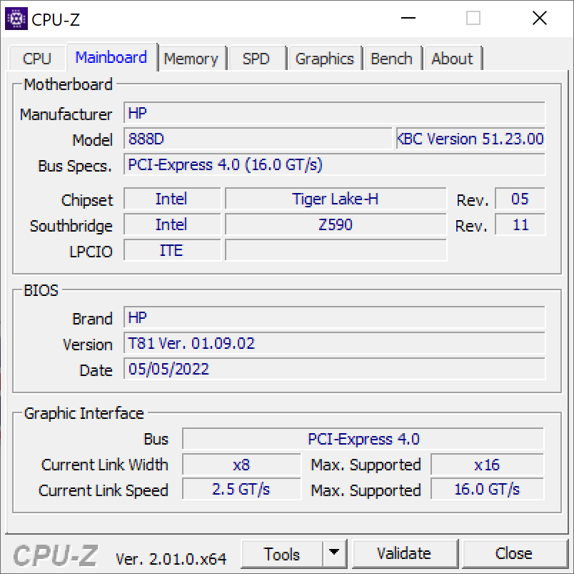Open the CPU tab

tap(37, 59)
